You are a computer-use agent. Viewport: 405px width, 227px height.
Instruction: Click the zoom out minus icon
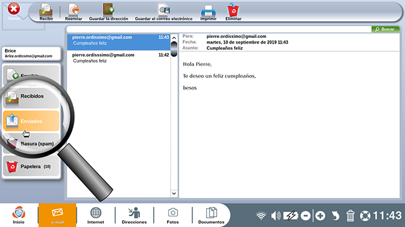click(305, 216)
